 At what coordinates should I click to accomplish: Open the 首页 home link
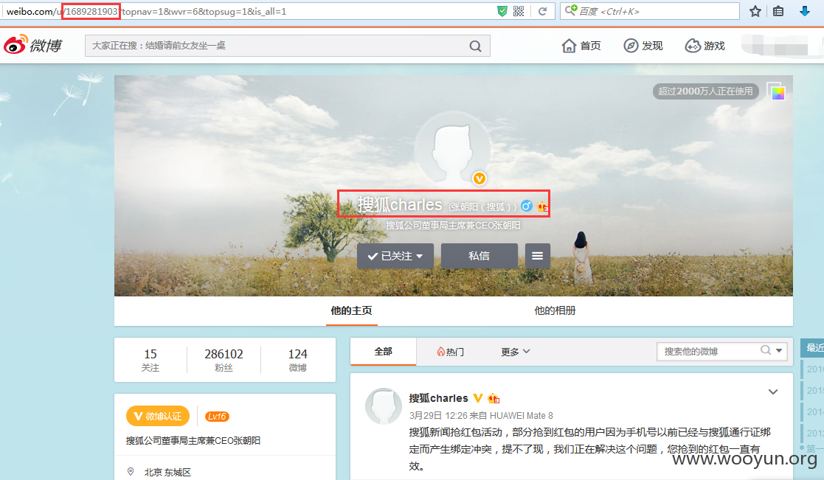pyautogui.click(x=581, y=46)
